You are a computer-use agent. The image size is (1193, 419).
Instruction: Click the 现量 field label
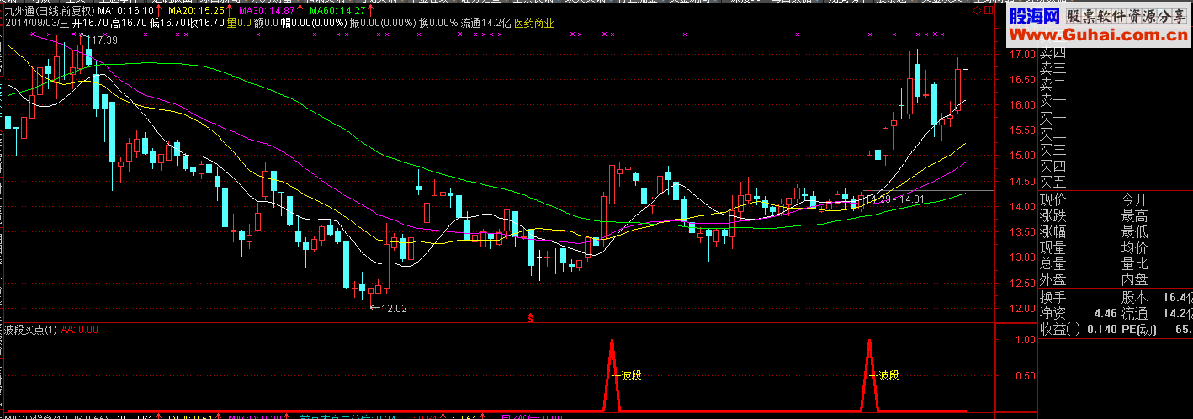click(1052, 248)
